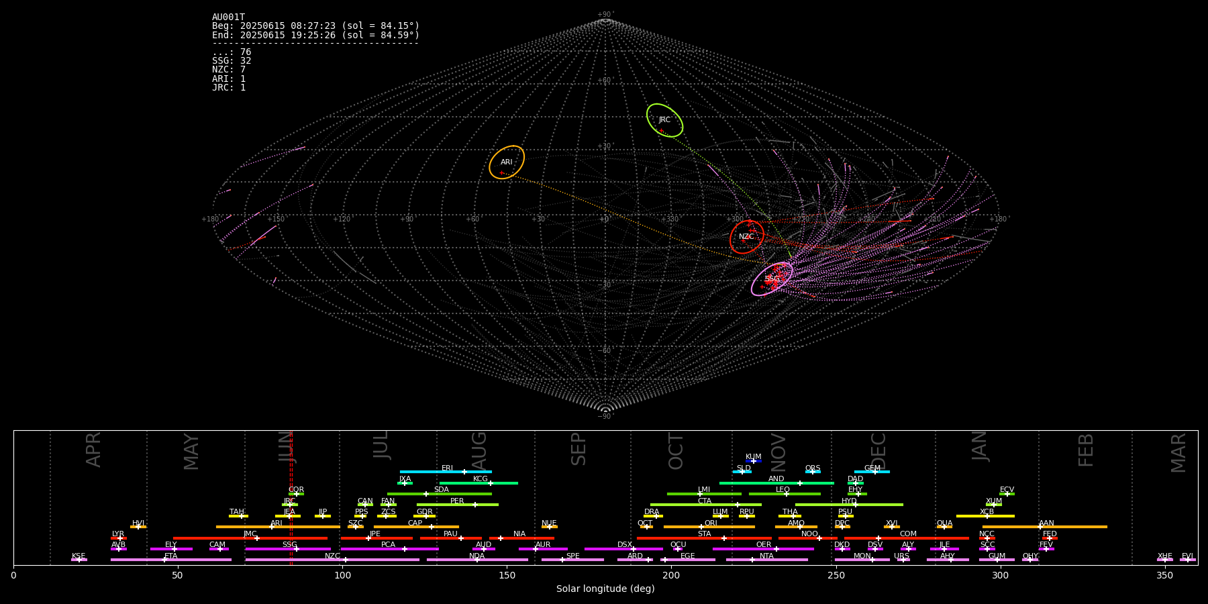
Task: Click the OER shower bar in timeline
Action: tap(763, 549)
